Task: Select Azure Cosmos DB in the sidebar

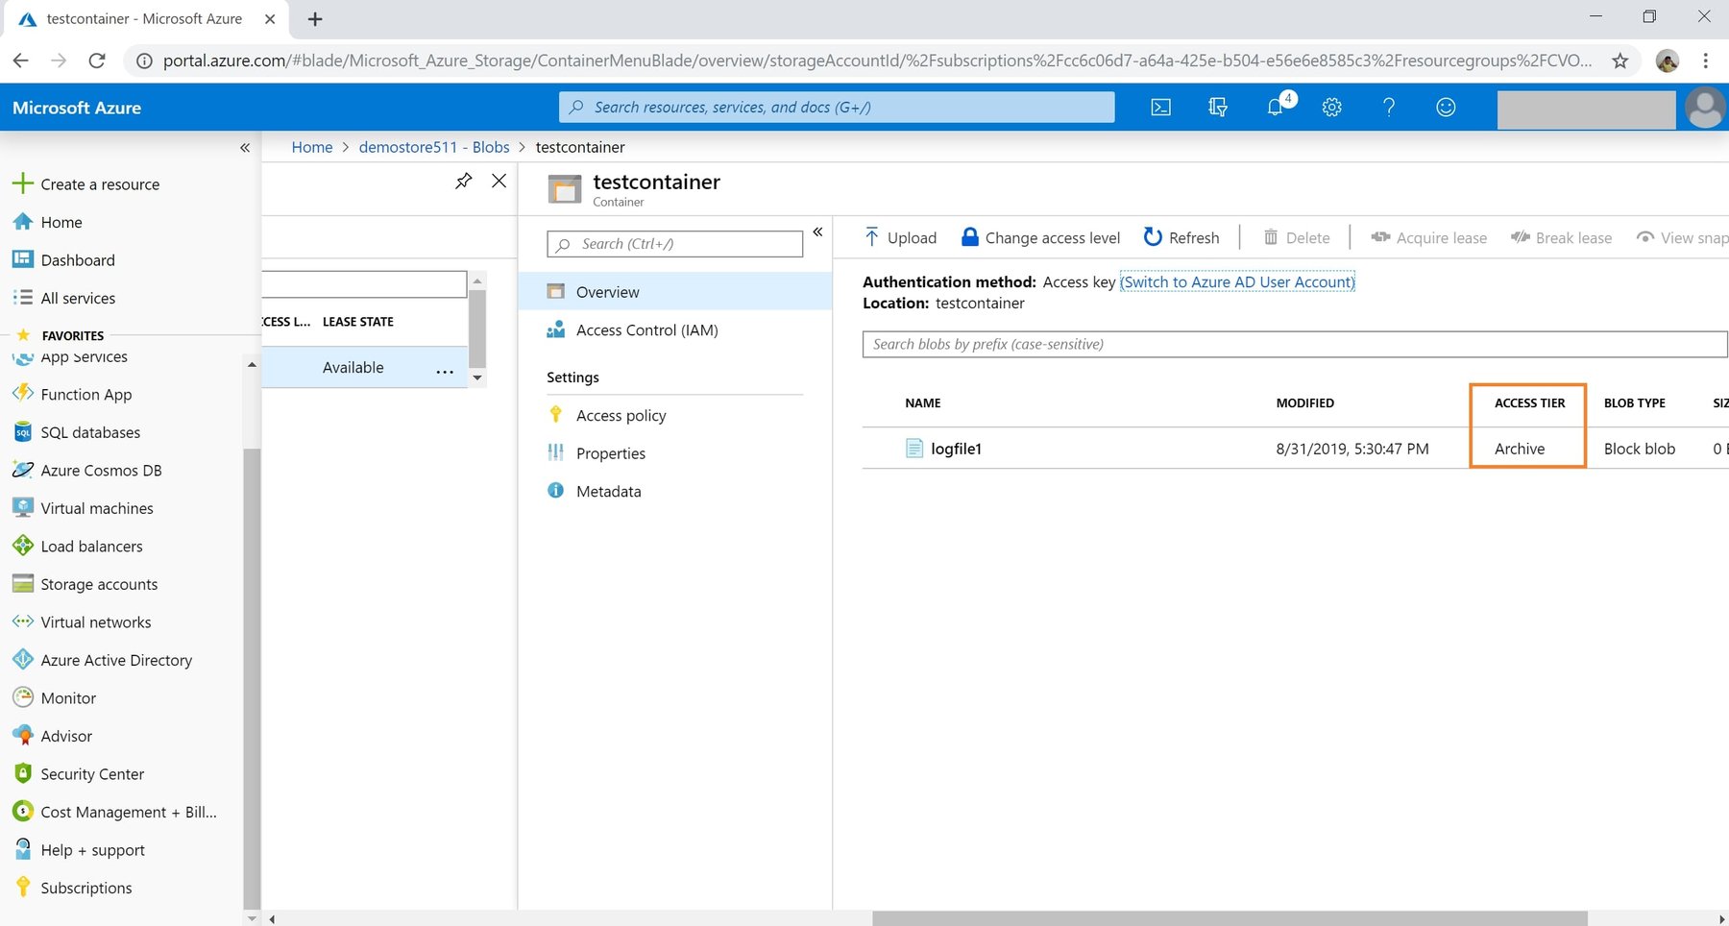Action: point(99,470)
